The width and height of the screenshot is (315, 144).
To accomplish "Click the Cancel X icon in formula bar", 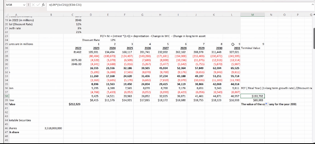I will click(33, 5).
